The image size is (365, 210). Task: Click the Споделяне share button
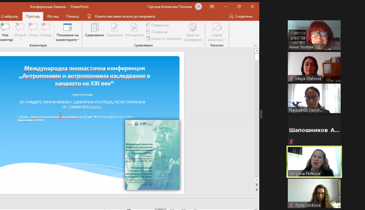[x=241, y=16]
